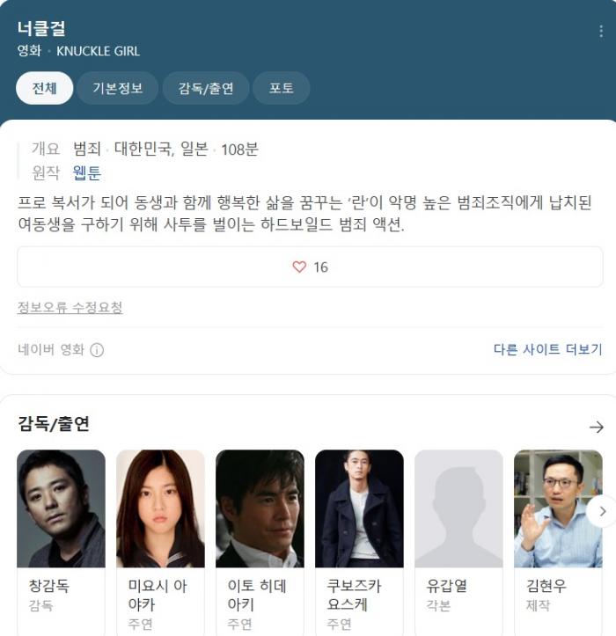Screen dimensions: 616x636
Task: Open the 웹툰 original work link
Action: coord(87,172)
